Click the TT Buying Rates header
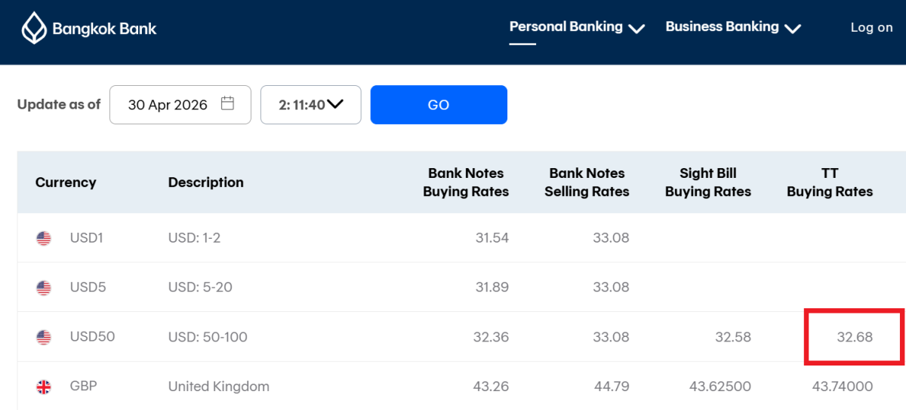The width and height of the screenshot is (906, 410). [x=830, y=182]
